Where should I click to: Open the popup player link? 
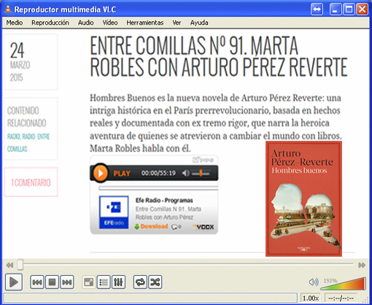204,160
